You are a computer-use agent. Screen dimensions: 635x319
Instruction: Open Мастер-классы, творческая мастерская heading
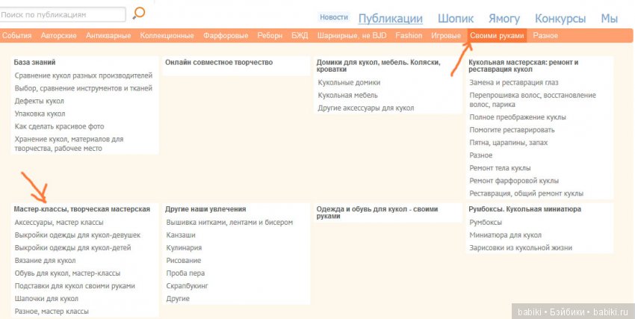click(81, 209)
